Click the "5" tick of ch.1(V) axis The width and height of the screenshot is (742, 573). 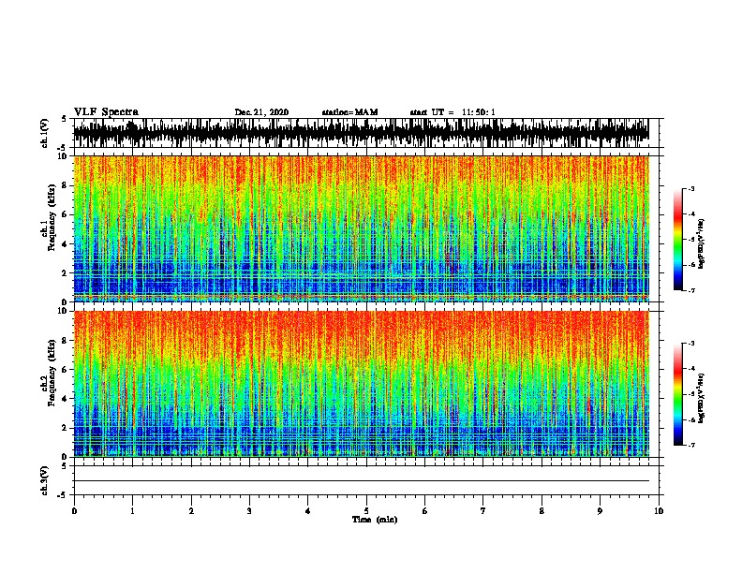click(64, 119)
